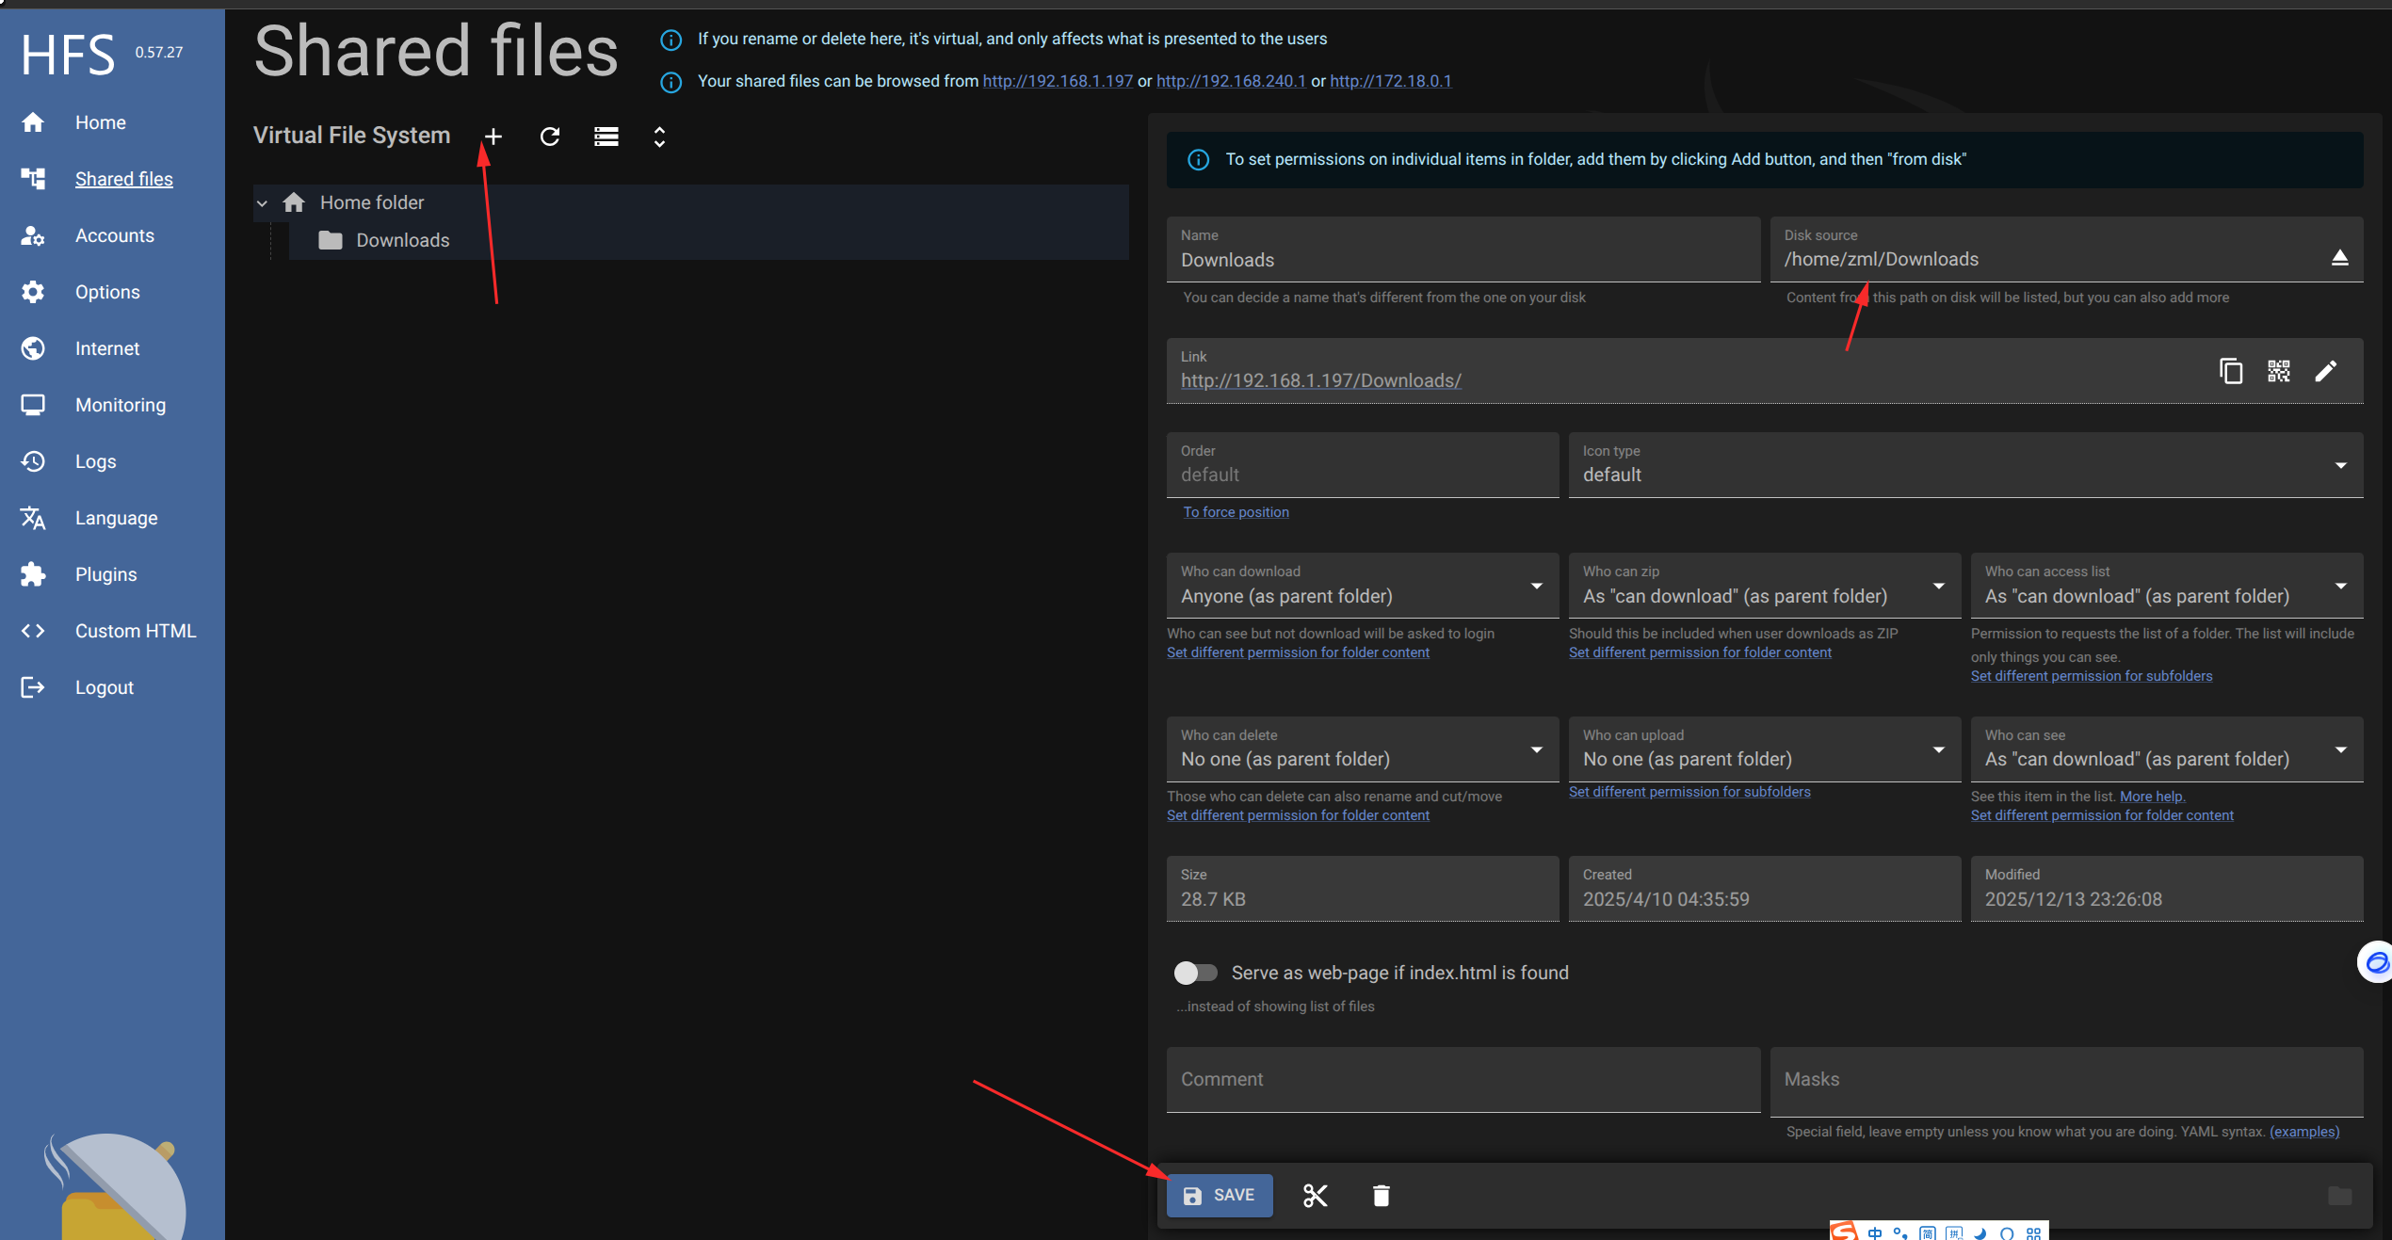Show QR code for the Downloads link

[x=2278, y=371]
